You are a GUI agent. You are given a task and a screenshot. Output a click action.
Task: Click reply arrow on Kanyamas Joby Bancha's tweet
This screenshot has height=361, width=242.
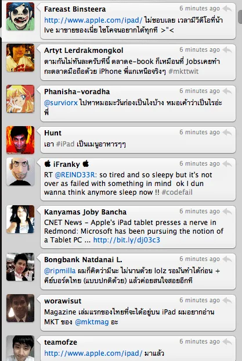pos(227,212)
